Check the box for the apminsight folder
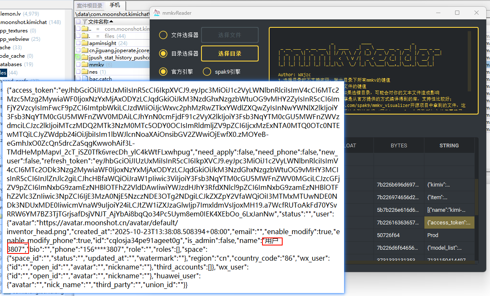490x296 pixels. [78, 43]
